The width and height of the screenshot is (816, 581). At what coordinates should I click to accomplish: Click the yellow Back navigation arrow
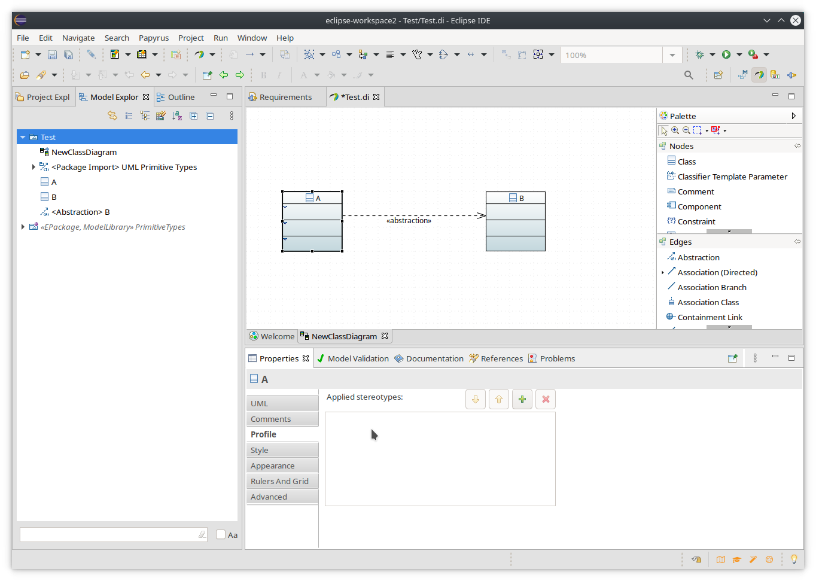145,75
